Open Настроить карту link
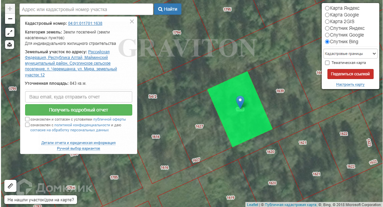The image size is (383, 207). click(350, 84)
